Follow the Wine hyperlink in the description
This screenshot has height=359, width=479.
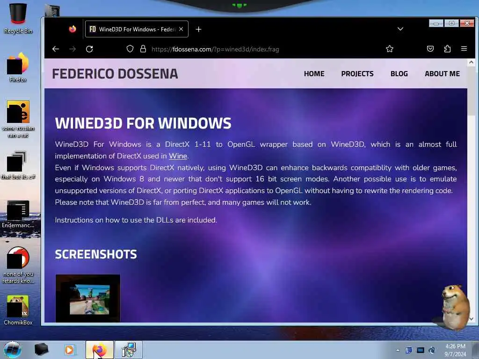coord(178,156)
